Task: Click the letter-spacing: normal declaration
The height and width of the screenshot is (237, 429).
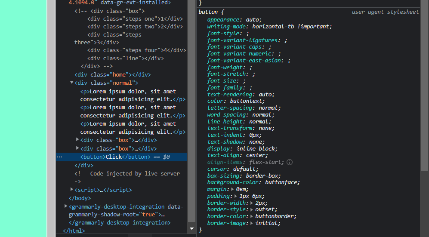Action: point(244,108)
